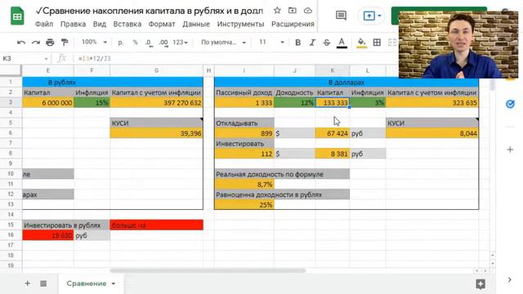523x294 pixels.
Task: Add a new sheet
Action: pyautogui.click(x=27, y=283)
